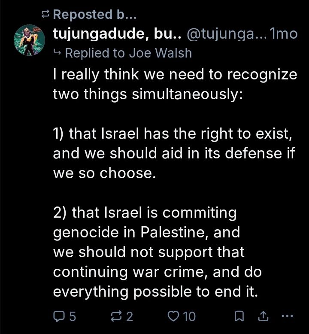This screenshot has width=309, height=334.
Task: Click the small repost icon beside Reposted
Action: tap(45, 15)
